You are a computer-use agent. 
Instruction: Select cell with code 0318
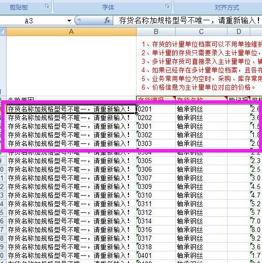click(x=156, y=247)
